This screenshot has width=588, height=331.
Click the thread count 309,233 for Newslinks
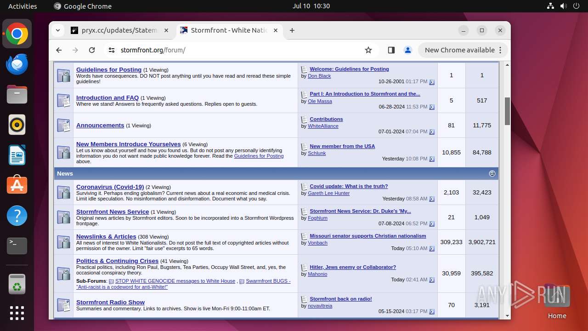(451, 242)
